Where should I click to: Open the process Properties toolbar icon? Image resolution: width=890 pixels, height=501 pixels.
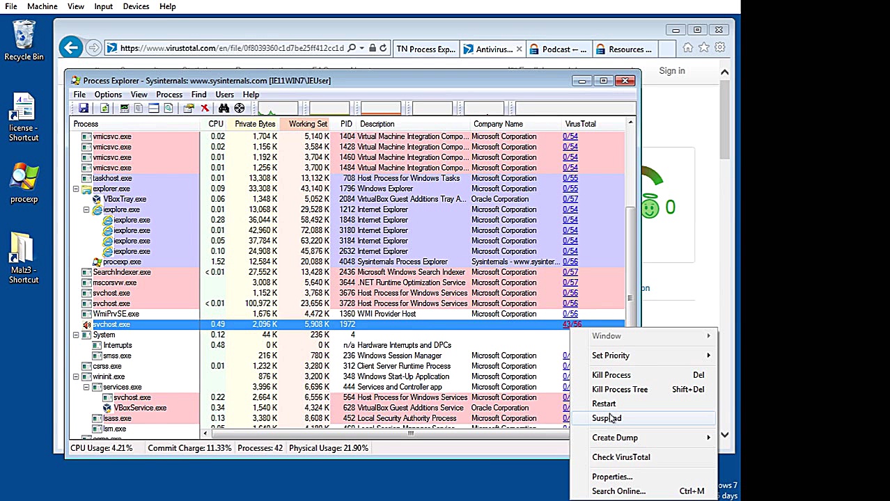click(189, 109)
